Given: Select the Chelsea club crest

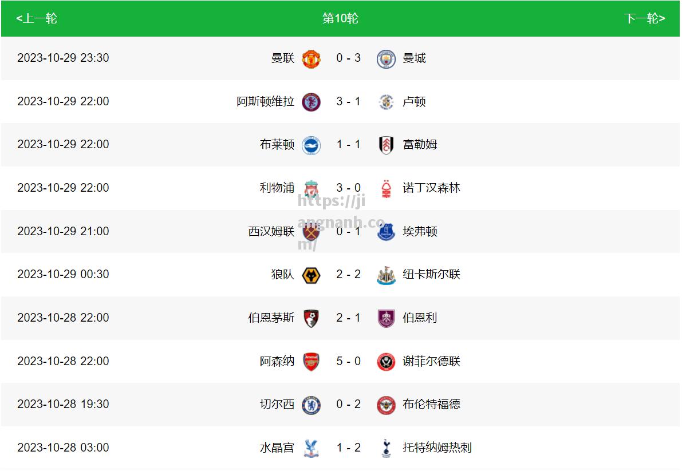Looking at the screenshot, I should 311,405.
